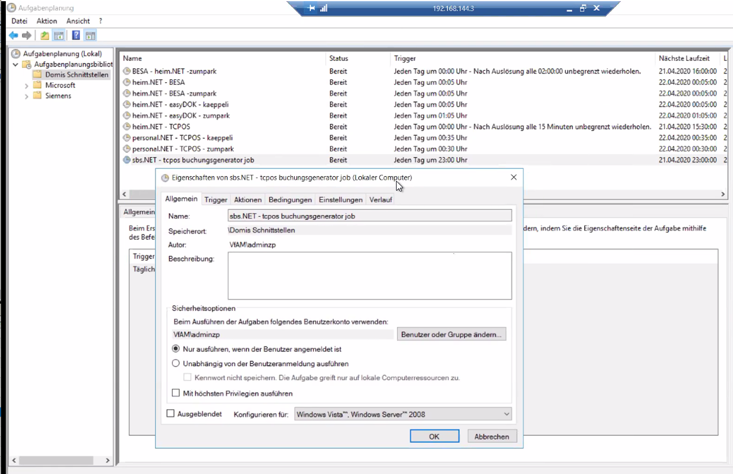Screen dimensions: 733x474
Task: Toggle the action pane toolbar icon
Action: [91, 36]
